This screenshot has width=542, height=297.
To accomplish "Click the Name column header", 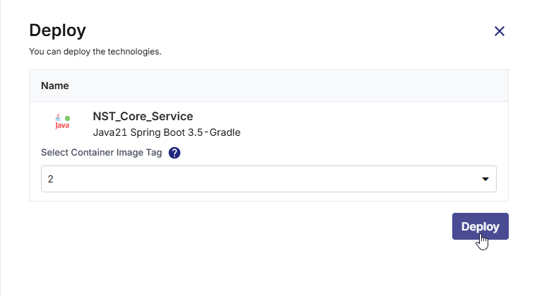I will (55, 86).
